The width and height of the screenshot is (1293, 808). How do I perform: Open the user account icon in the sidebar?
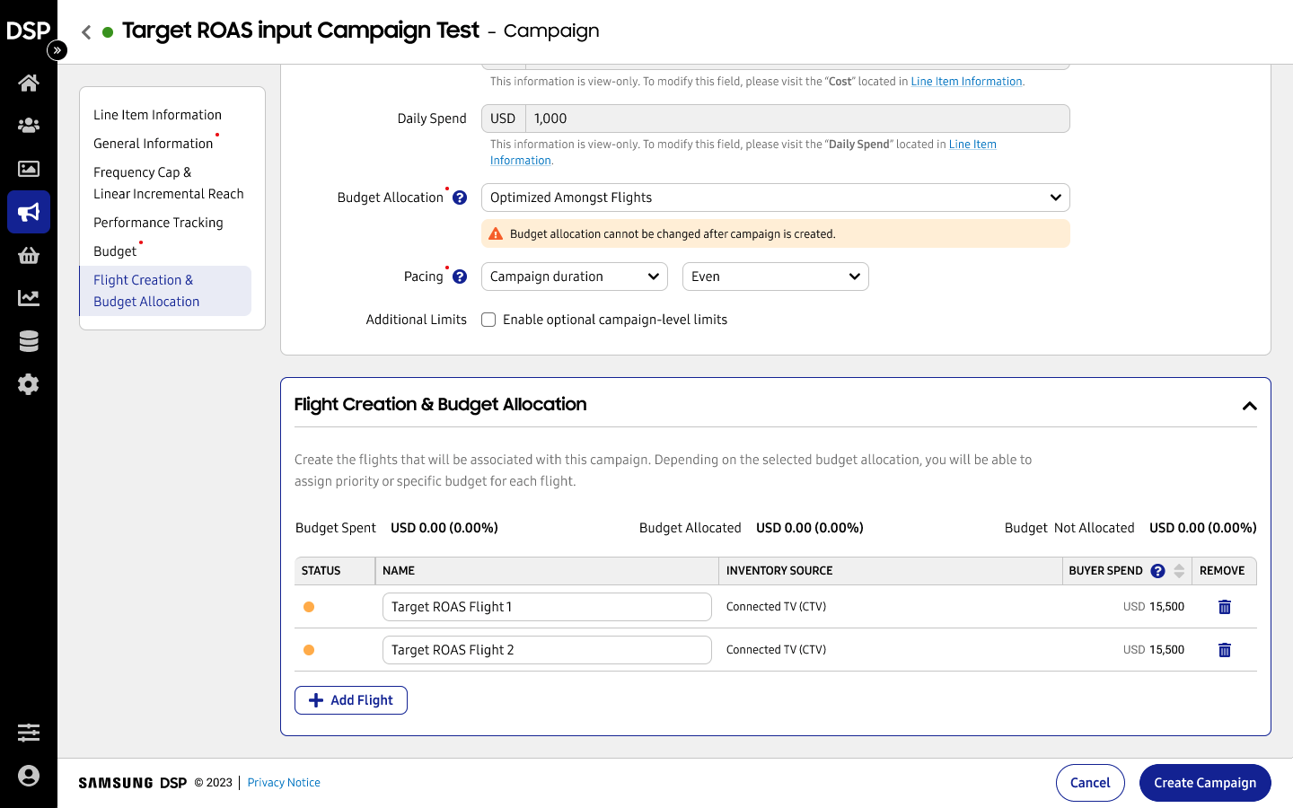pyautogui.click(x=29, y=776)
